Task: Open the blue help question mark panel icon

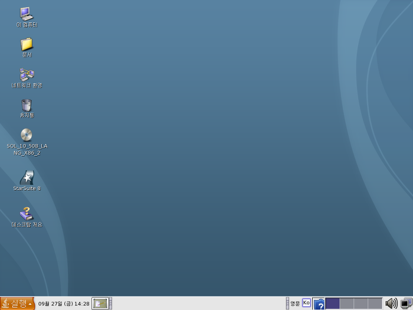Action: (x=319, y=304)
